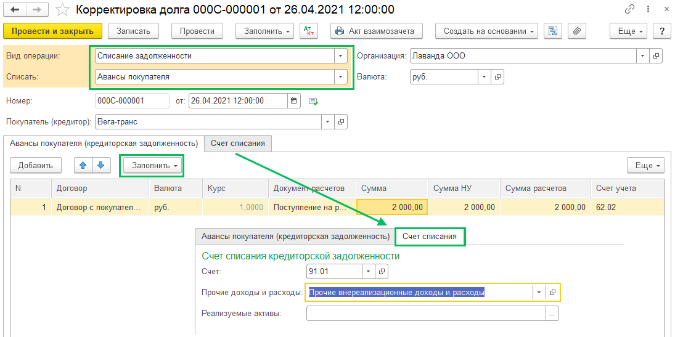Show Дт/Кт accounting entries

[x=308, y=31]
